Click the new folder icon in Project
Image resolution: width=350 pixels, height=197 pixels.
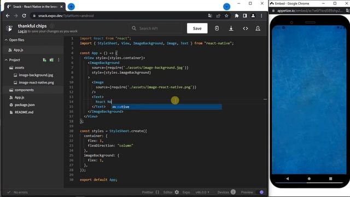click(x=51, y=60)
